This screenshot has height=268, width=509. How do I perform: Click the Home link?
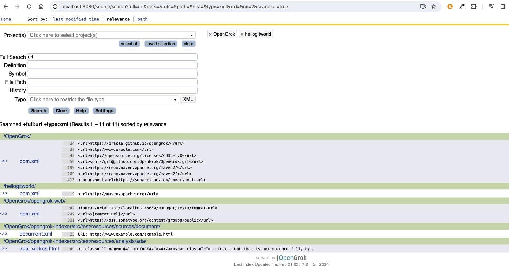6,19
